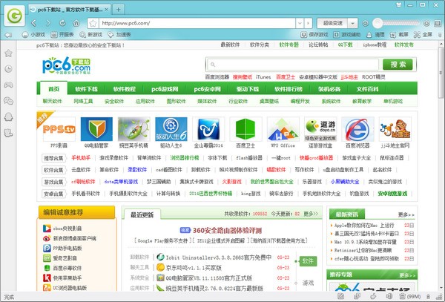This screenshot has width=445, height=302.
Task: Click 清理 cleanup toolbar button
Action: (x=375, y=35)
